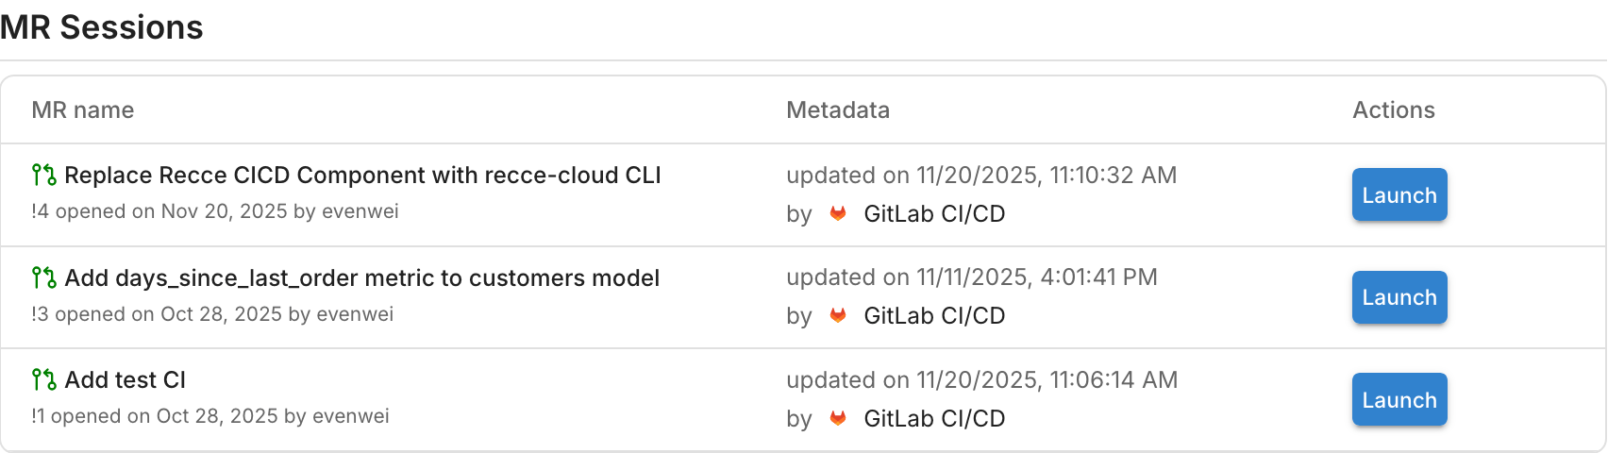This screenshot has height=453, width=1608.
Task: Open 'Replace Recce CICD Component with recce-cloud CLI' MR
Action: (362, 175)
